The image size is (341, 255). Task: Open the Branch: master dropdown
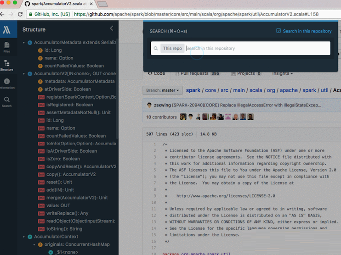(x=162, y=90)
